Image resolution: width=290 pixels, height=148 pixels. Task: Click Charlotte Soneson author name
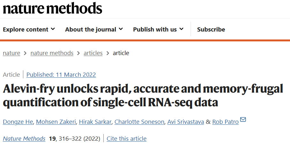139,122
